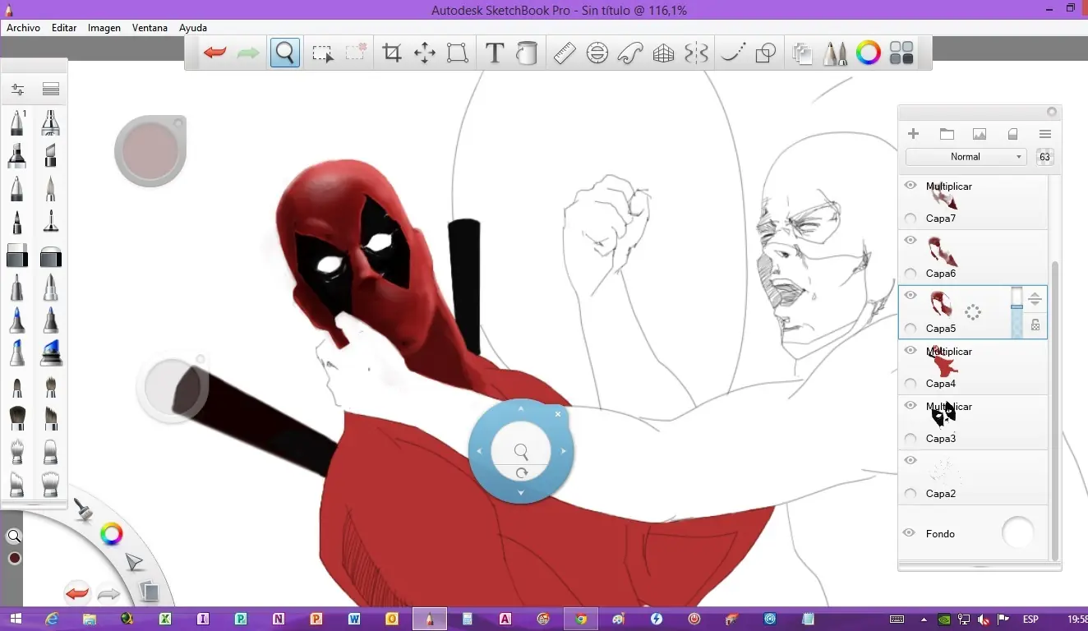The image size is (1088, 631).
Task: Toggle visibility of Capa5 layer
Action: [x=911, y=296]
